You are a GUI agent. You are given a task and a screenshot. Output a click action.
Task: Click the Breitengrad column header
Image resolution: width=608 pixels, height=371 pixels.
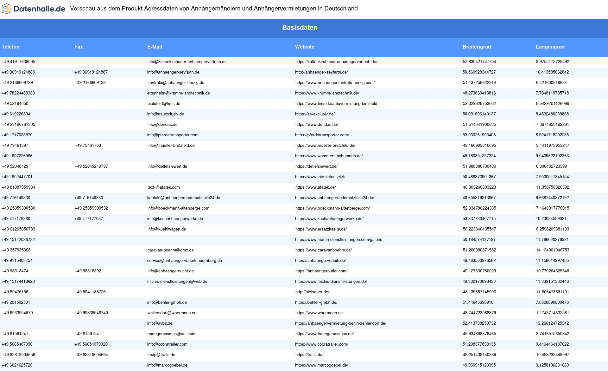click(x=477, y=47)
